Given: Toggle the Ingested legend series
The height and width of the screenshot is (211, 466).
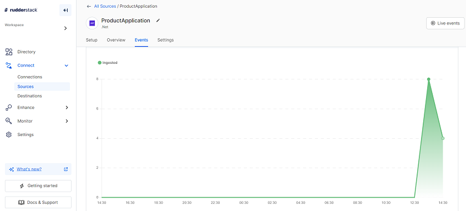Looking at the screenshot, I should 108,63.
